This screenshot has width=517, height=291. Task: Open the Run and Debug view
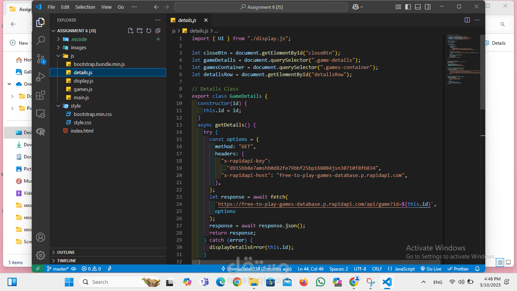[x=40, y=77]
